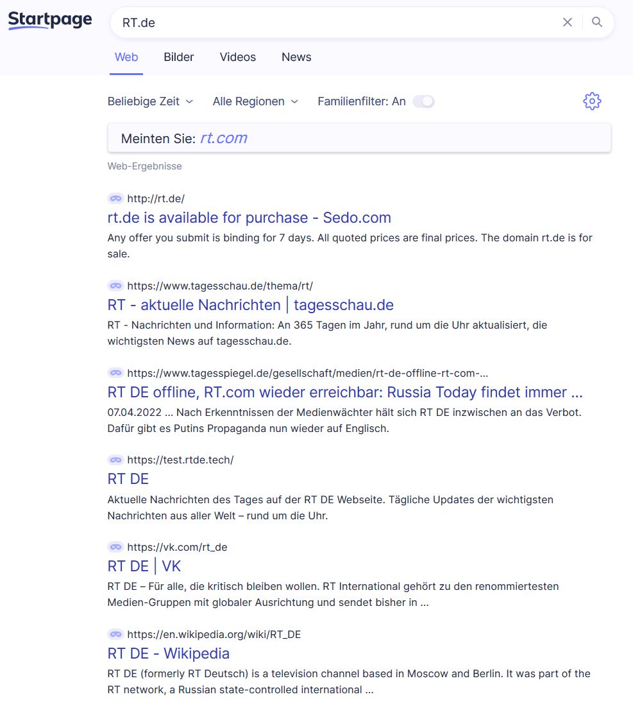Click snippet 'RT DE – Für alle, die kritisch bleiben'
Screen dimensions: 633x708
(x=333, y=594)
